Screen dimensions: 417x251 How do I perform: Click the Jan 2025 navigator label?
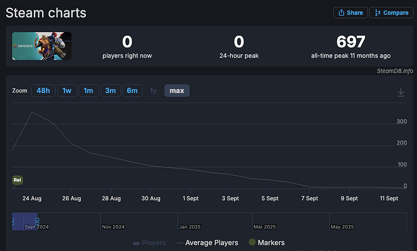(x=190, y=227)
